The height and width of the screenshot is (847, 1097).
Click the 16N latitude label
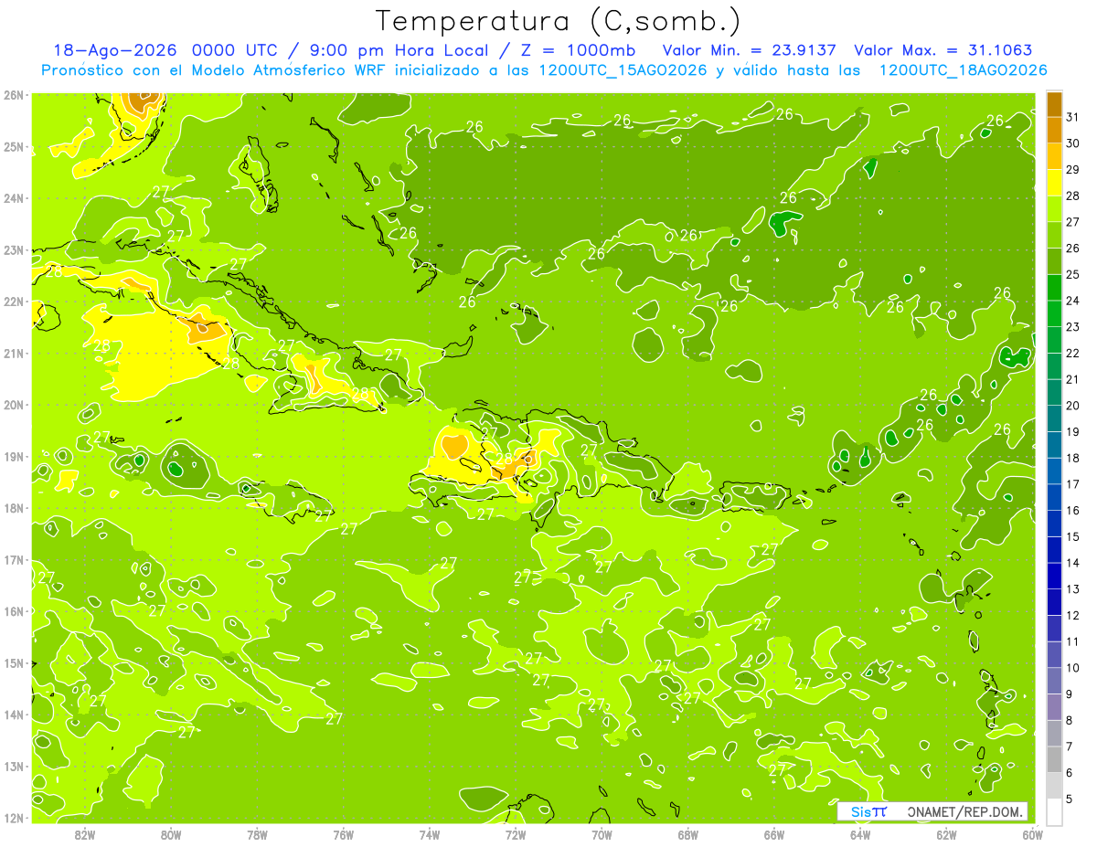point(14,611)
